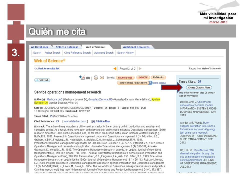Open the Citation Map link text
This screenshot has width=240, height=180.
click(103, 121)
